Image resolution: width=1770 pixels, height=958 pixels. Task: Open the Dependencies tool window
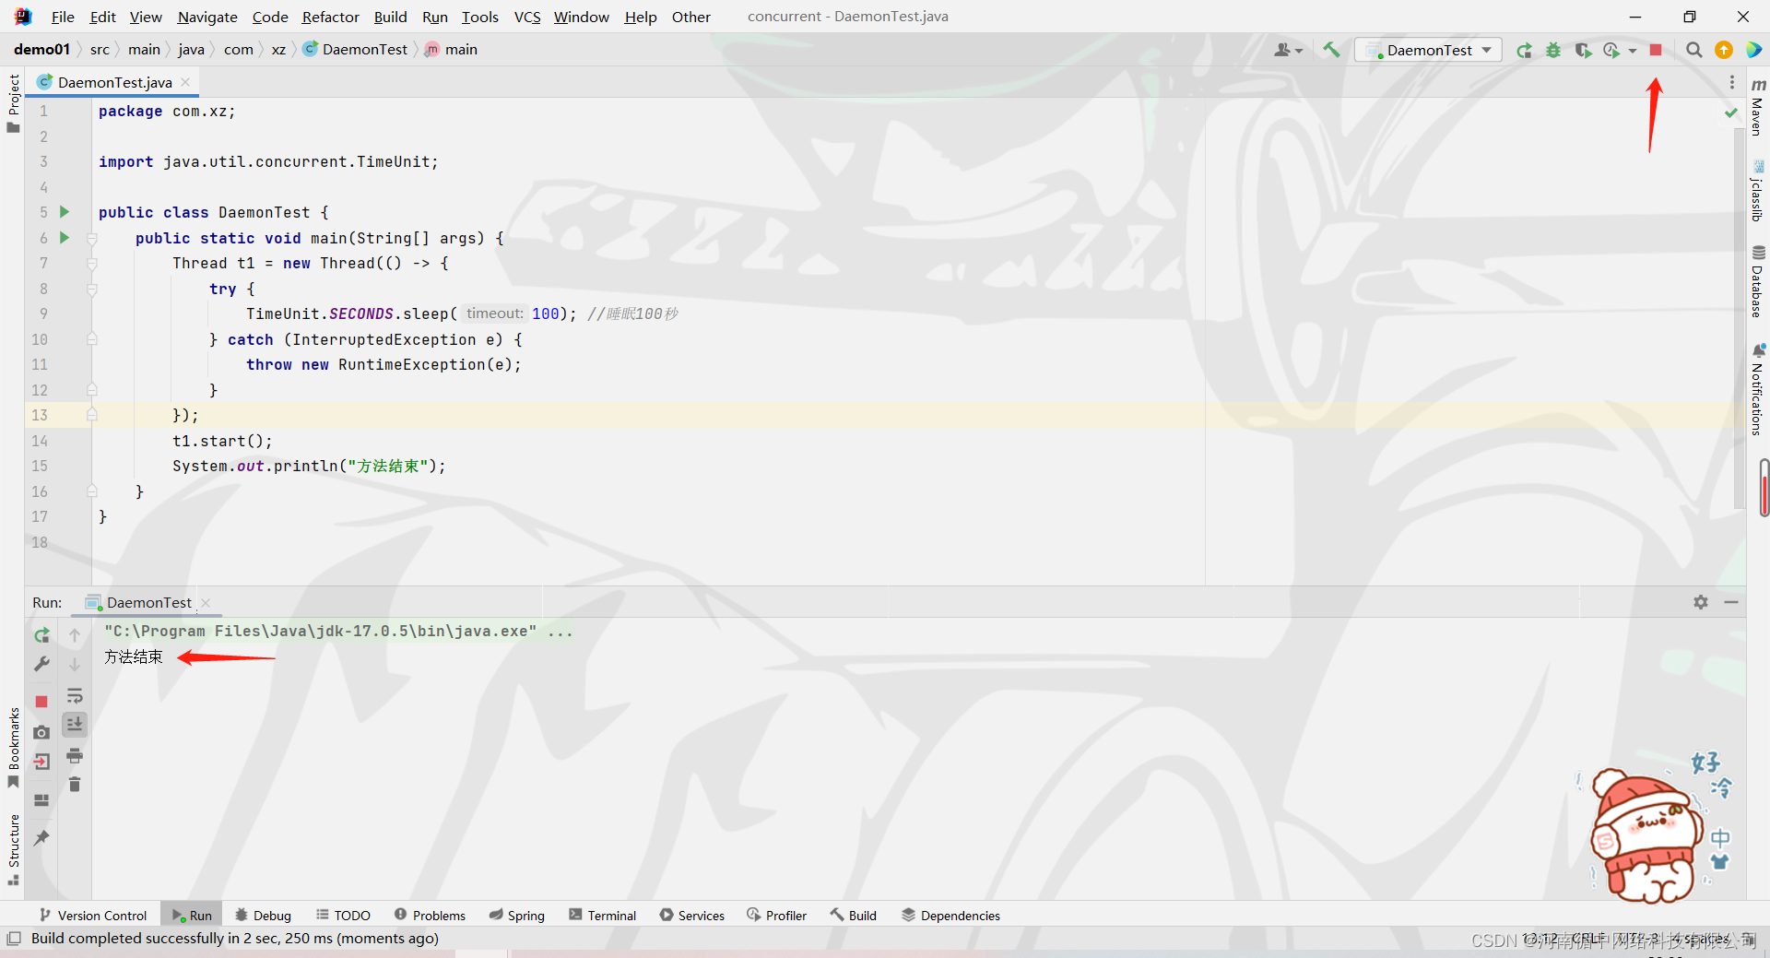pos(950,915)
